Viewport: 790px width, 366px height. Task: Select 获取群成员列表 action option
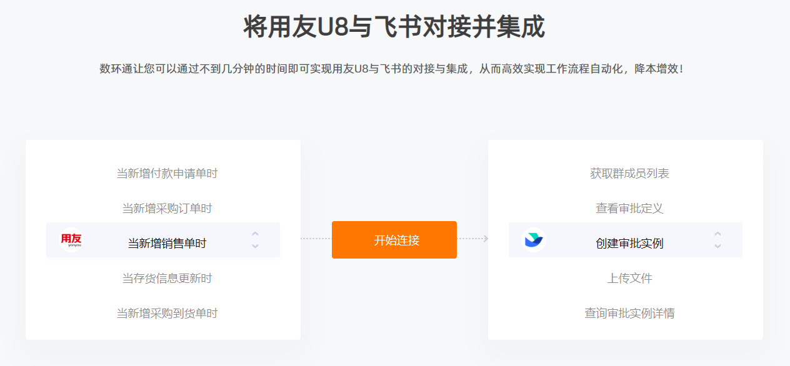click(629, 174)
